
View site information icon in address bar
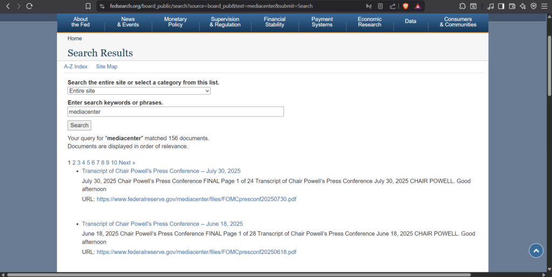pyautogui.click(x=102, y=6)
